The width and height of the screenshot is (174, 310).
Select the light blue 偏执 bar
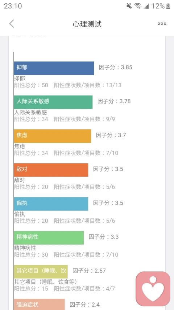(51, 204)
